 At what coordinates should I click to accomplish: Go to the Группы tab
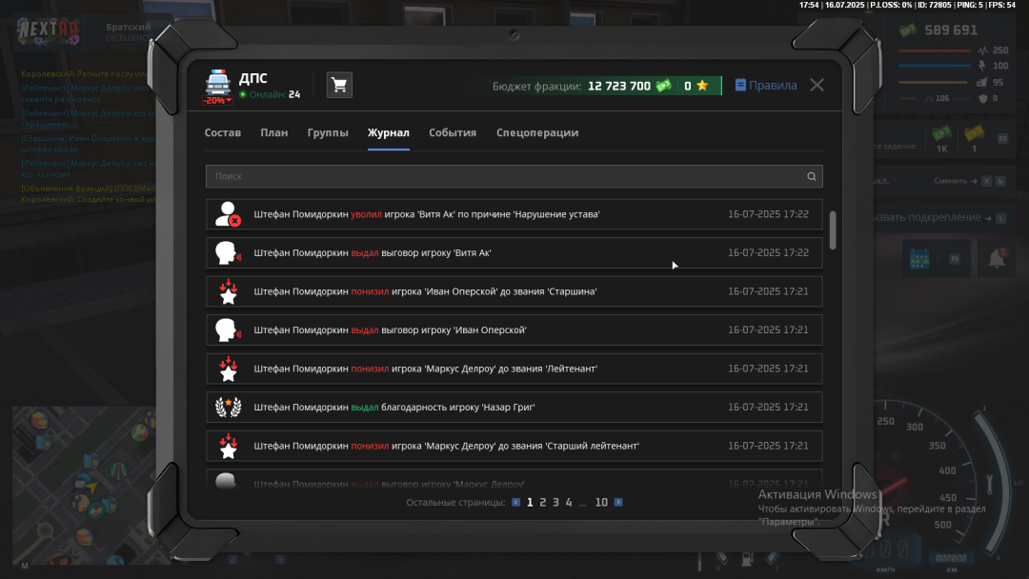tap(328, 132)
